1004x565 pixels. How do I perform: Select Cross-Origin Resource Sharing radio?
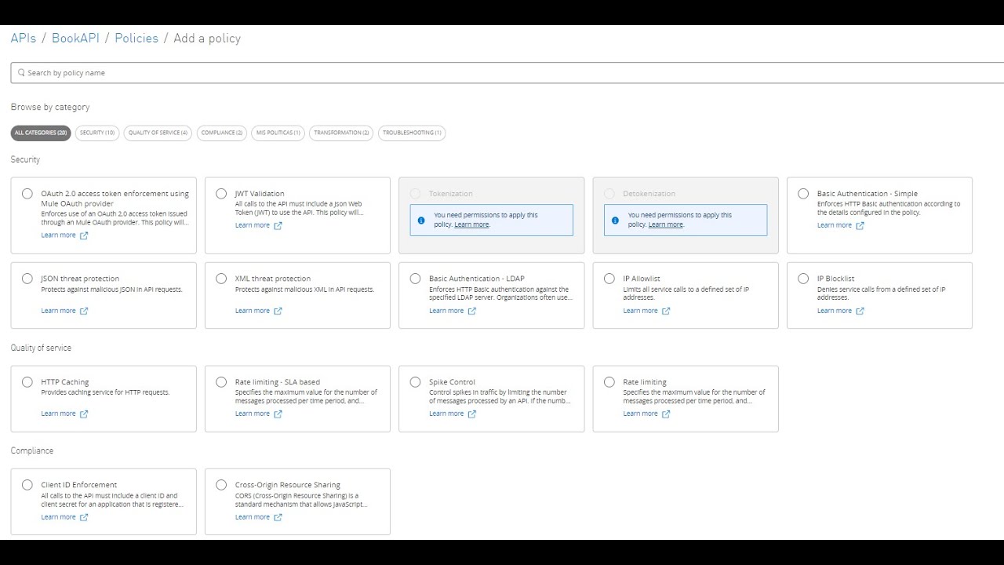pyautogui.click(x=221, y=485)
